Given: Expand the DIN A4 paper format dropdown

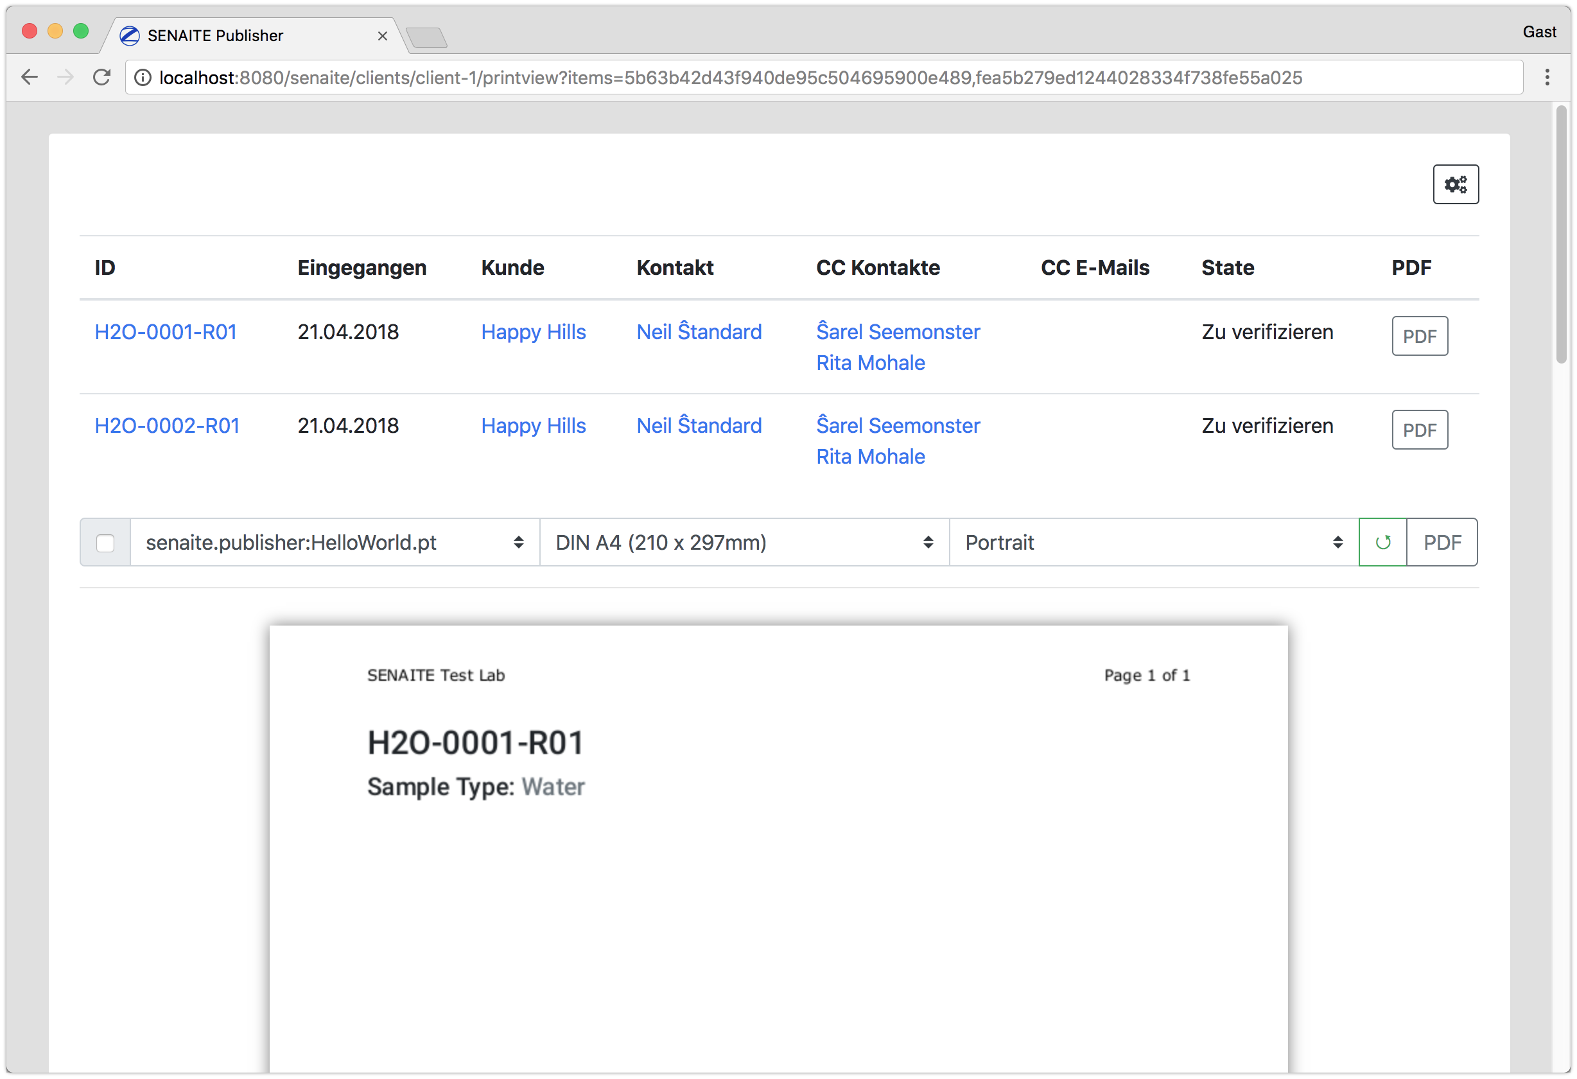Looking at the screenshot, I should [x=744, y=542].
